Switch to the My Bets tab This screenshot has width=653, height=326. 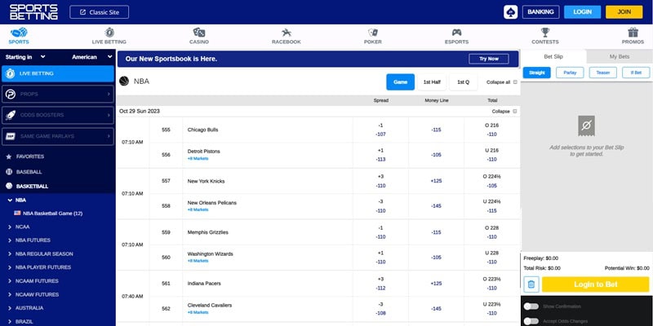pos(620,56)
